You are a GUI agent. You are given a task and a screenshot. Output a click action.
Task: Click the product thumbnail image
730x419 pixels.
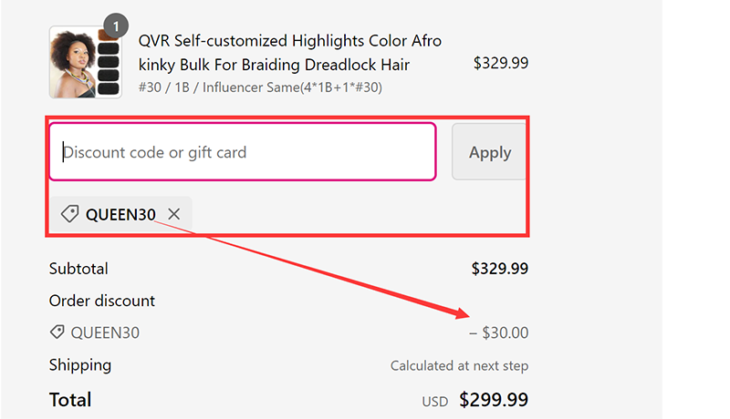point(84,62)
